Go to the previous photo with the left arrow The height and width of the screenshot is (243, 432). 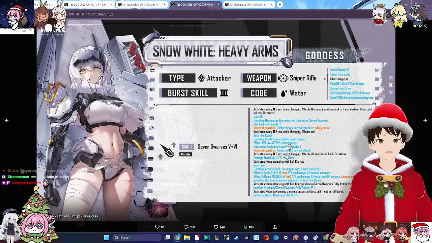7,120
